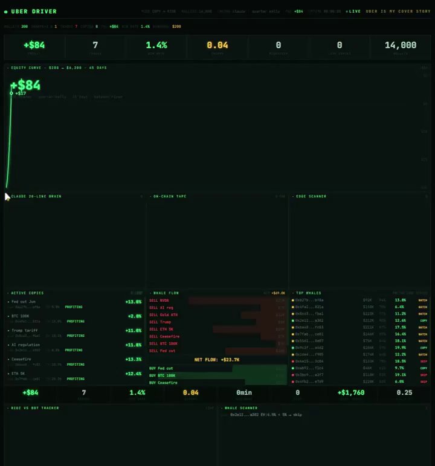Click the SELL NVDA flow bar
The image size is (435, 466).
click(217, 301)
